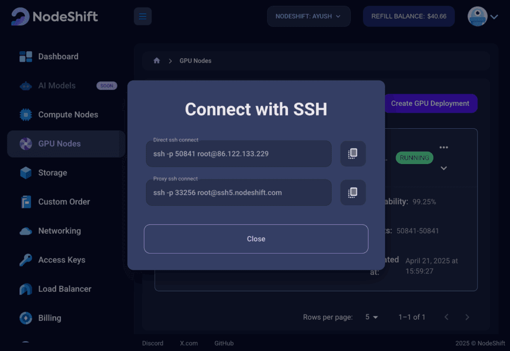The height and width of the screenshot is (351, 510).
Task: Click the Networking cloud icon
Action: tap(26, 231)
